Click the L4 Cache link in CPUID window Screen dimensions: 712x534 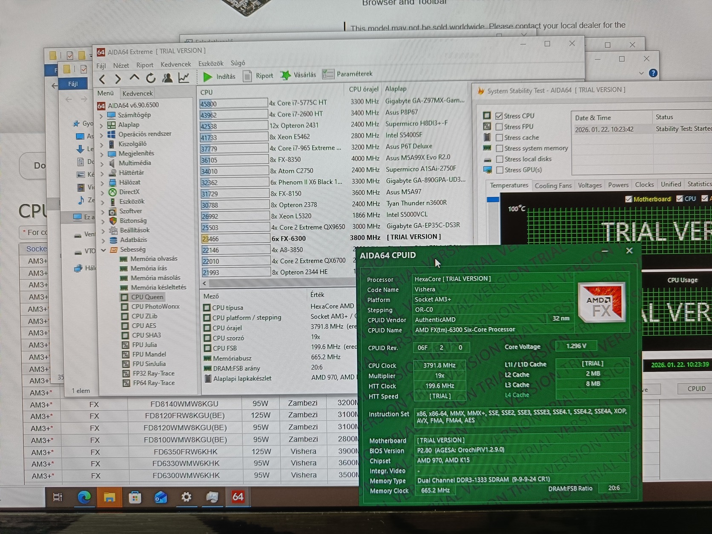coord(517,395)
